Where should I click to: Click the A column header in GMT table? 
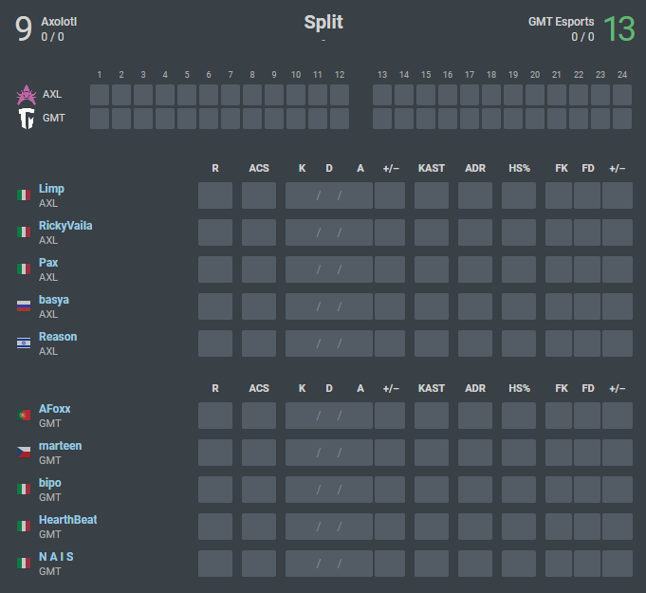pyautogui.click(x=360, y=388)
